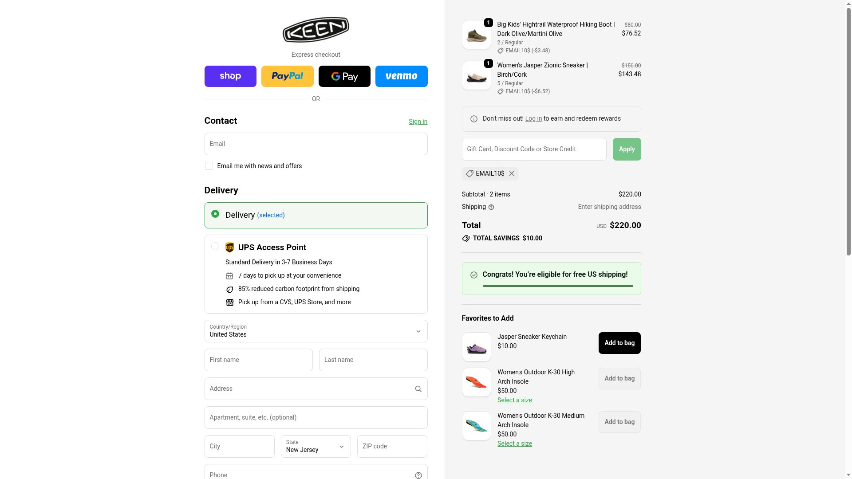
Task: Click the KEEN logo
Action: (x=316, y=30)
